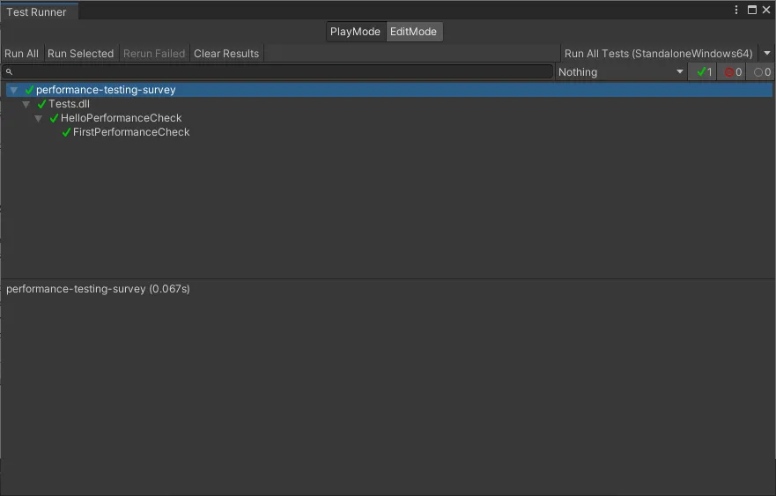Screen dimensions: 776x496
Task: Collapse the HelloPerformanceCheck tree node
Action: [x=38, y=118]
